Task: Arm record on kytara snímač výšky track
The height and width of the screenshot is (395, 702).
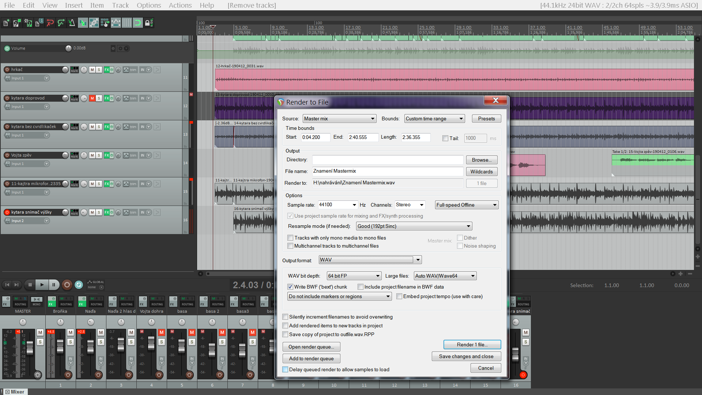Action: 7,212
